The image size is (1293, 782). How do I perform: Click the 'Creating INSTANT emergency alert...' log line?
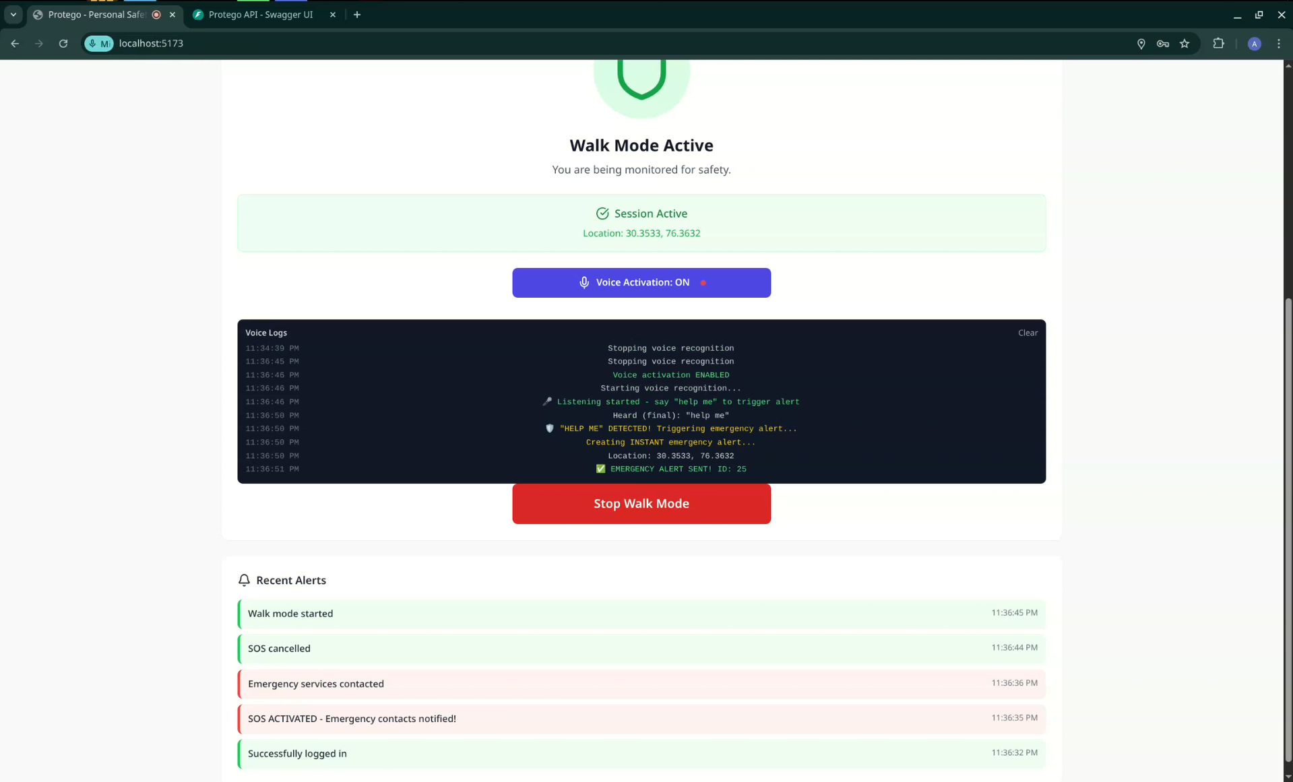671,443
